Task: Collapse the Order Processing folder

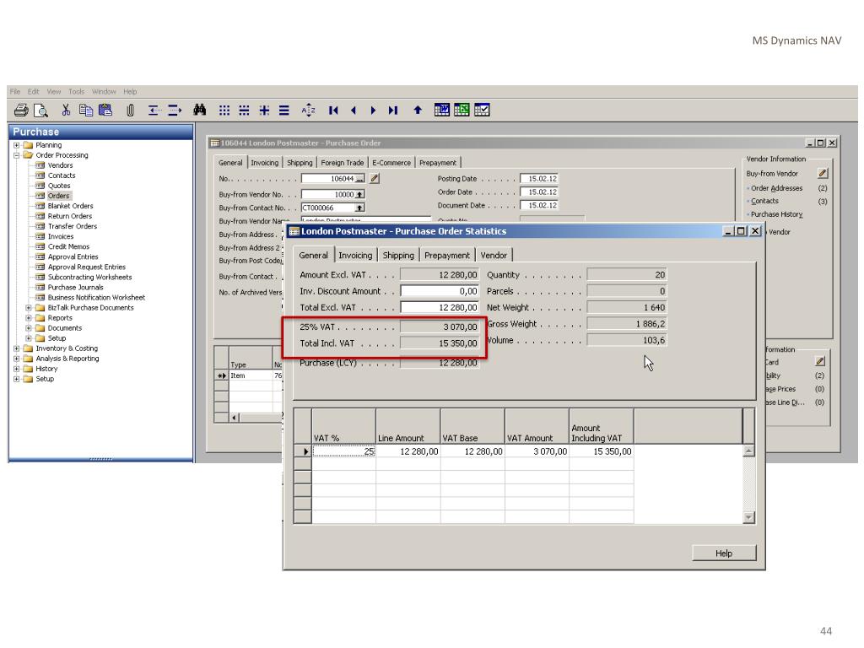Action: pyautogui.click(x=17, y=155)
